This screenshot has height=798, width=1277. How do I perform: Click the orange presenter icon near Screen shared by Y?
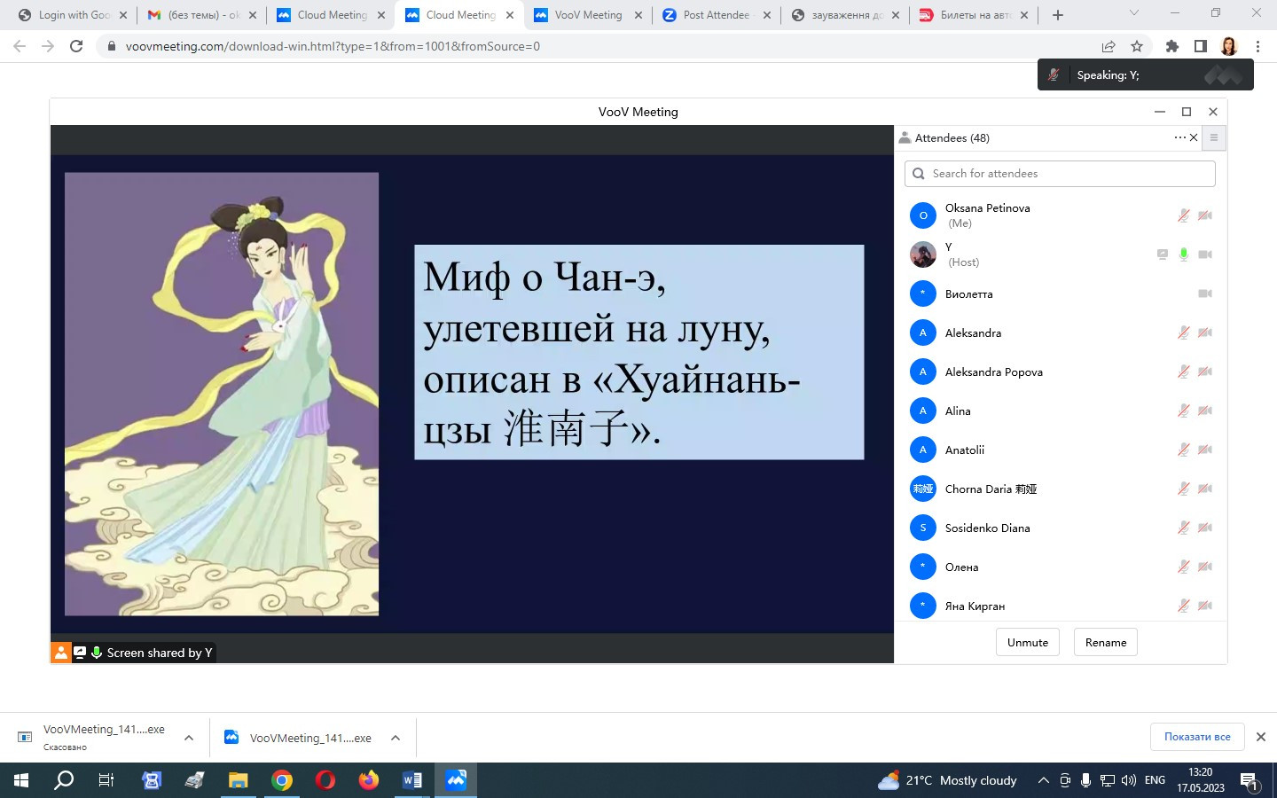[60, 653]
